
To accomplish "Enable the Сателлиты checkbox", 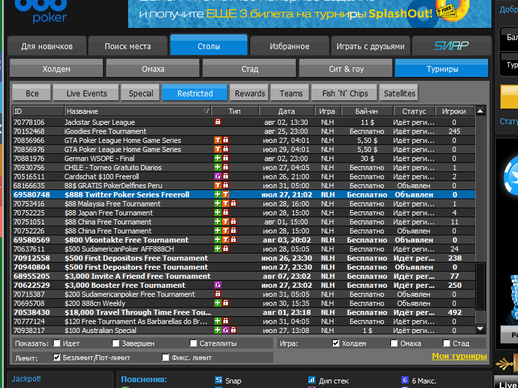I will 193,343.
